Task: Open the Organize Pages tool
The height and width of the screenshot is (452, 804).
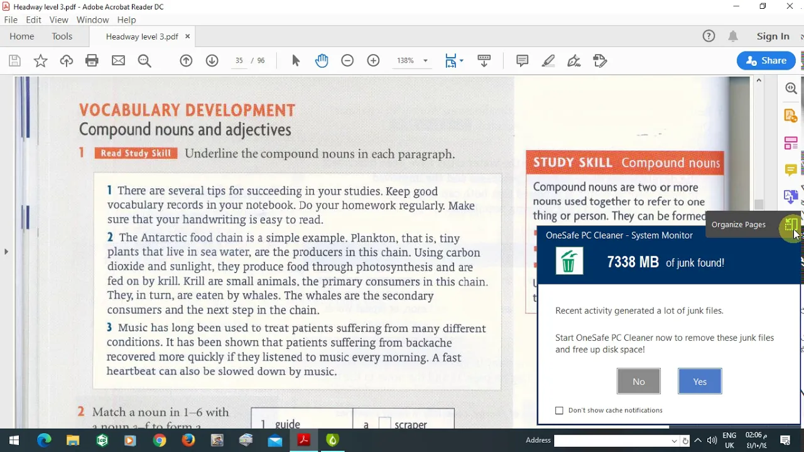Action: click(x=791, y=224)
